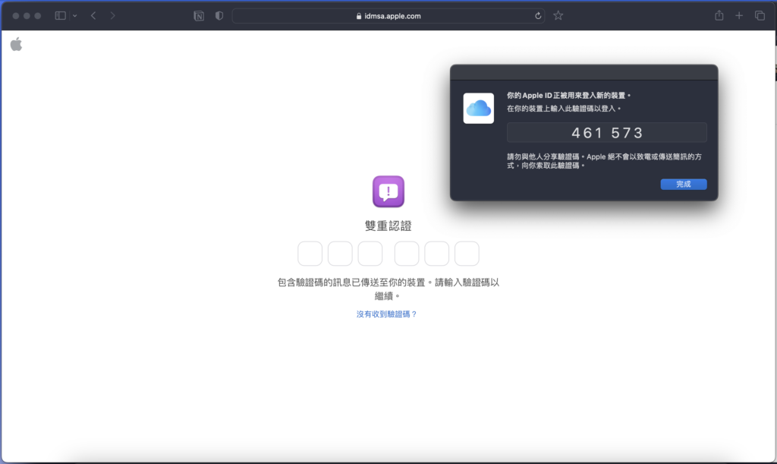Click the 461 573 verification code
The height and width of the screenshot is (464, 777).
607,133
